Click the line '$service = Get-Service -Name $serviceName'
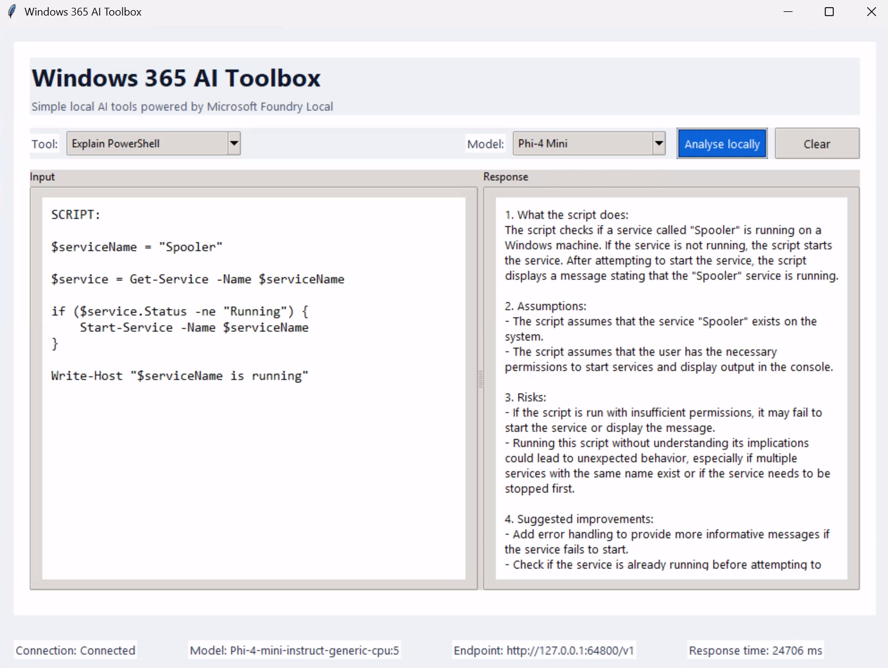Viewport: 888px width, 668px height. coord(197,279)
